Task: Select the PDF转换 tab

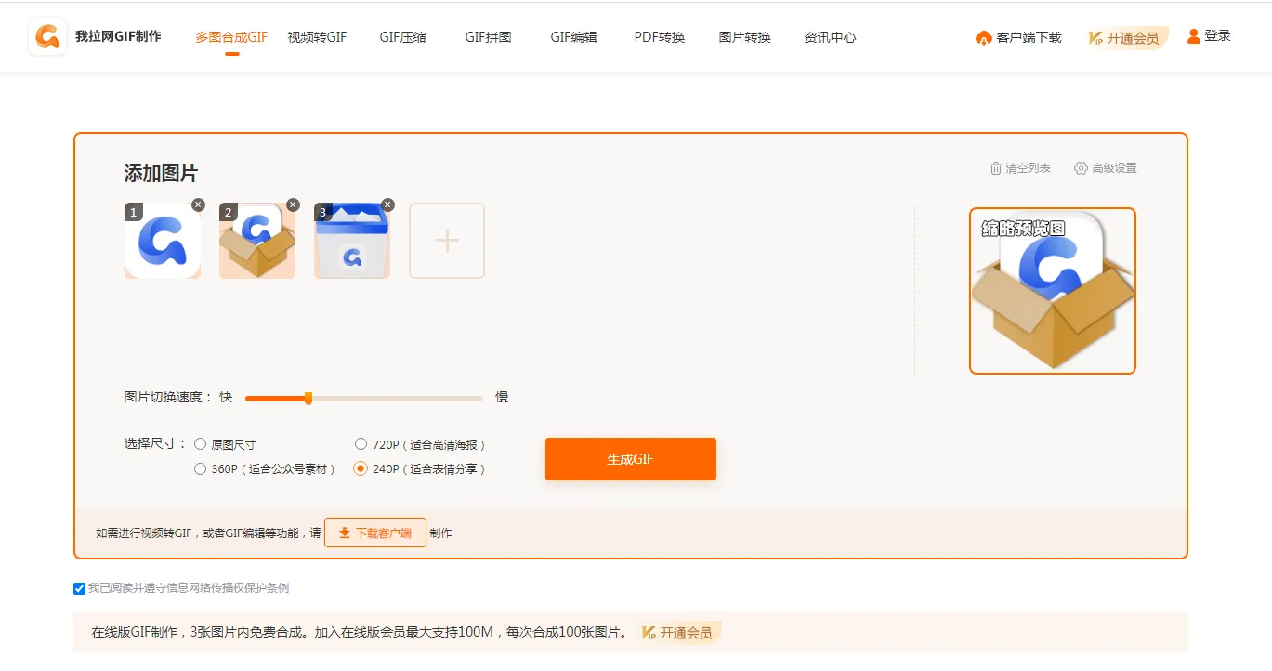Action: click(x=660, y=37)
